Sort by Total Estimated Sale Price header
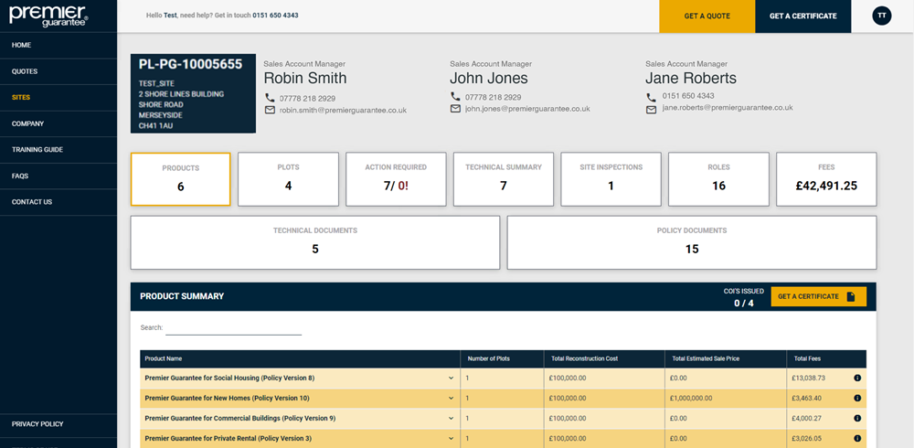 coord(726,358)
